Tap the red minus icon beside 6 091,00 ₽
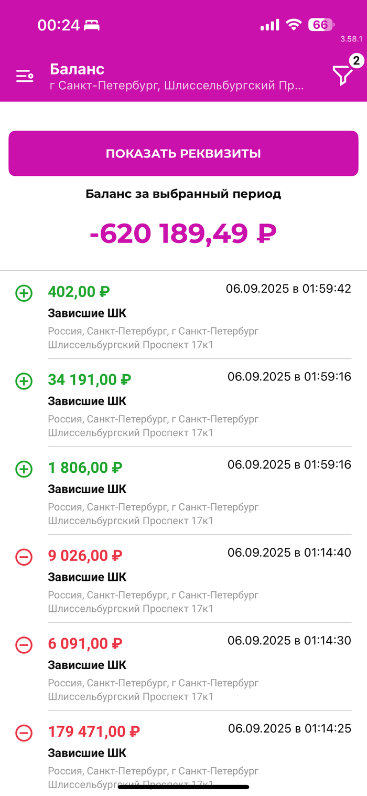Image resolution: width=367 pixels, height=796 pixels. (24, 645)
